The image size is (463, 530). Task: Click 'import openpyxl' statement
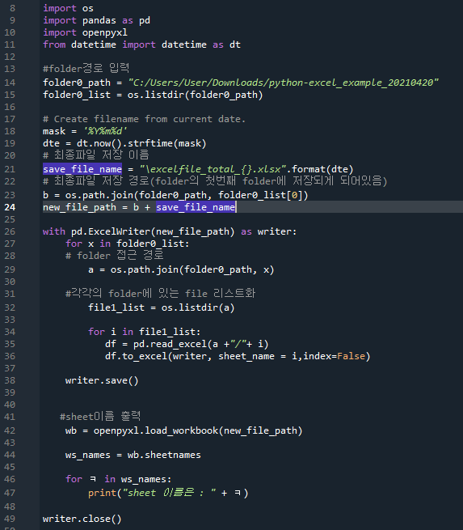click(x=85, y=33)
